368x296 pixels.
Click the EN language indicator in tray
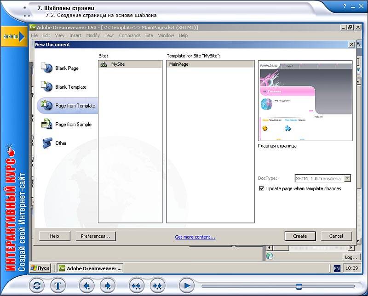[337, 268]
